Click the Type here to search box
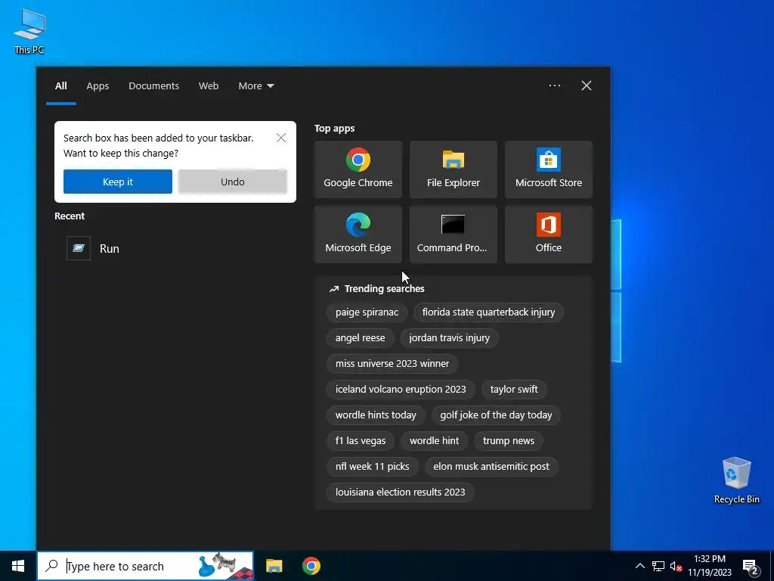774x581 pixels. coord(145,566)
